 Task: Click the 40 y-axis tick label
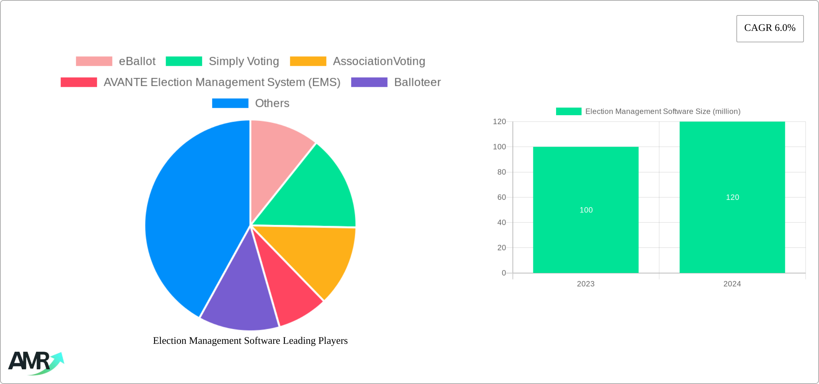coord(501,223)
